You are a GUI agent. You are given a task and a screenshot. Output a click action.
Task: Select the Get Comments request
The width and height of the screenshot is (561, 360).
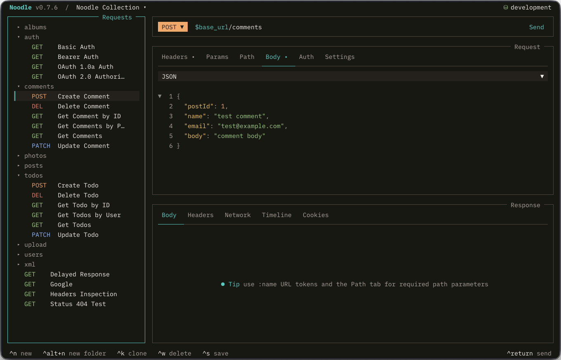[x=77, y=136]
